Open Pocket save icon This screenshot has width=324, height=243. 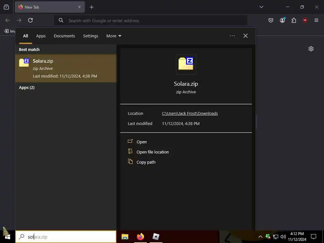coord(271,20)
